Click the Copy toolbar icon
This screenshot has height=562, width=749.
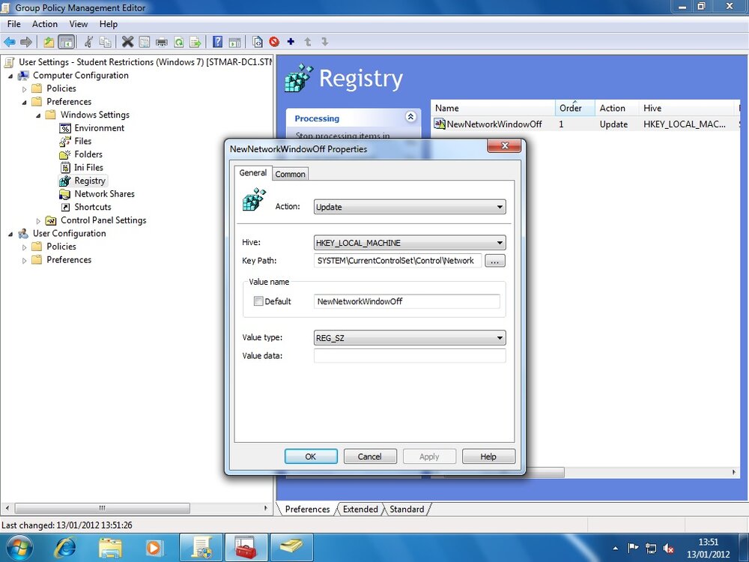tap(105, 42)
